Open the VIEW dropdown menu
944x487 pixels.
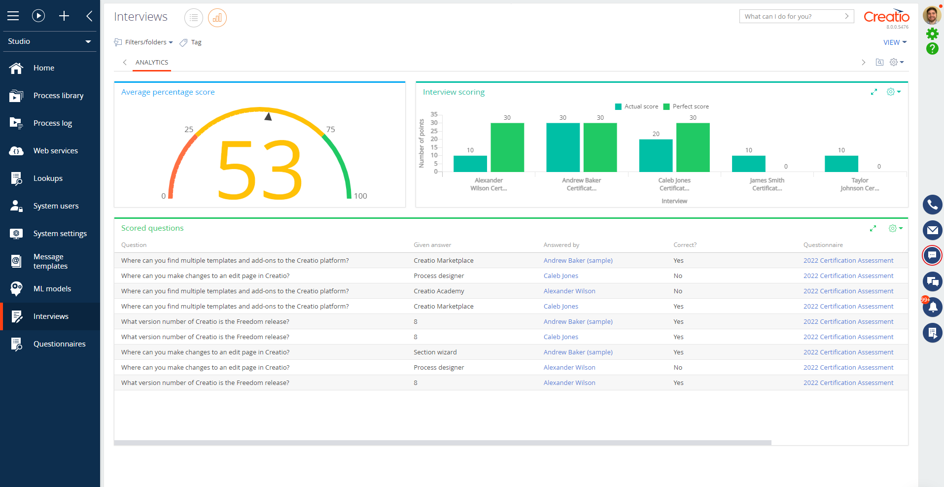coord(895,42)
